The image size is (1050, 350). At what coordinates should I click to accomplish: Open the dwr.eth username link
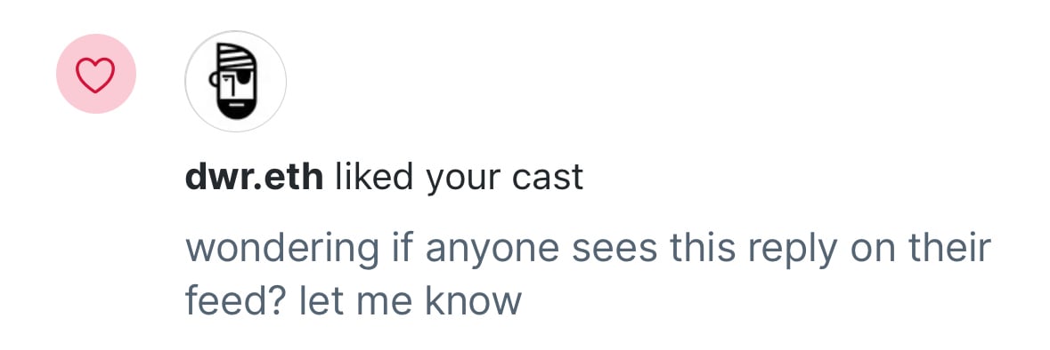point(255,178)
